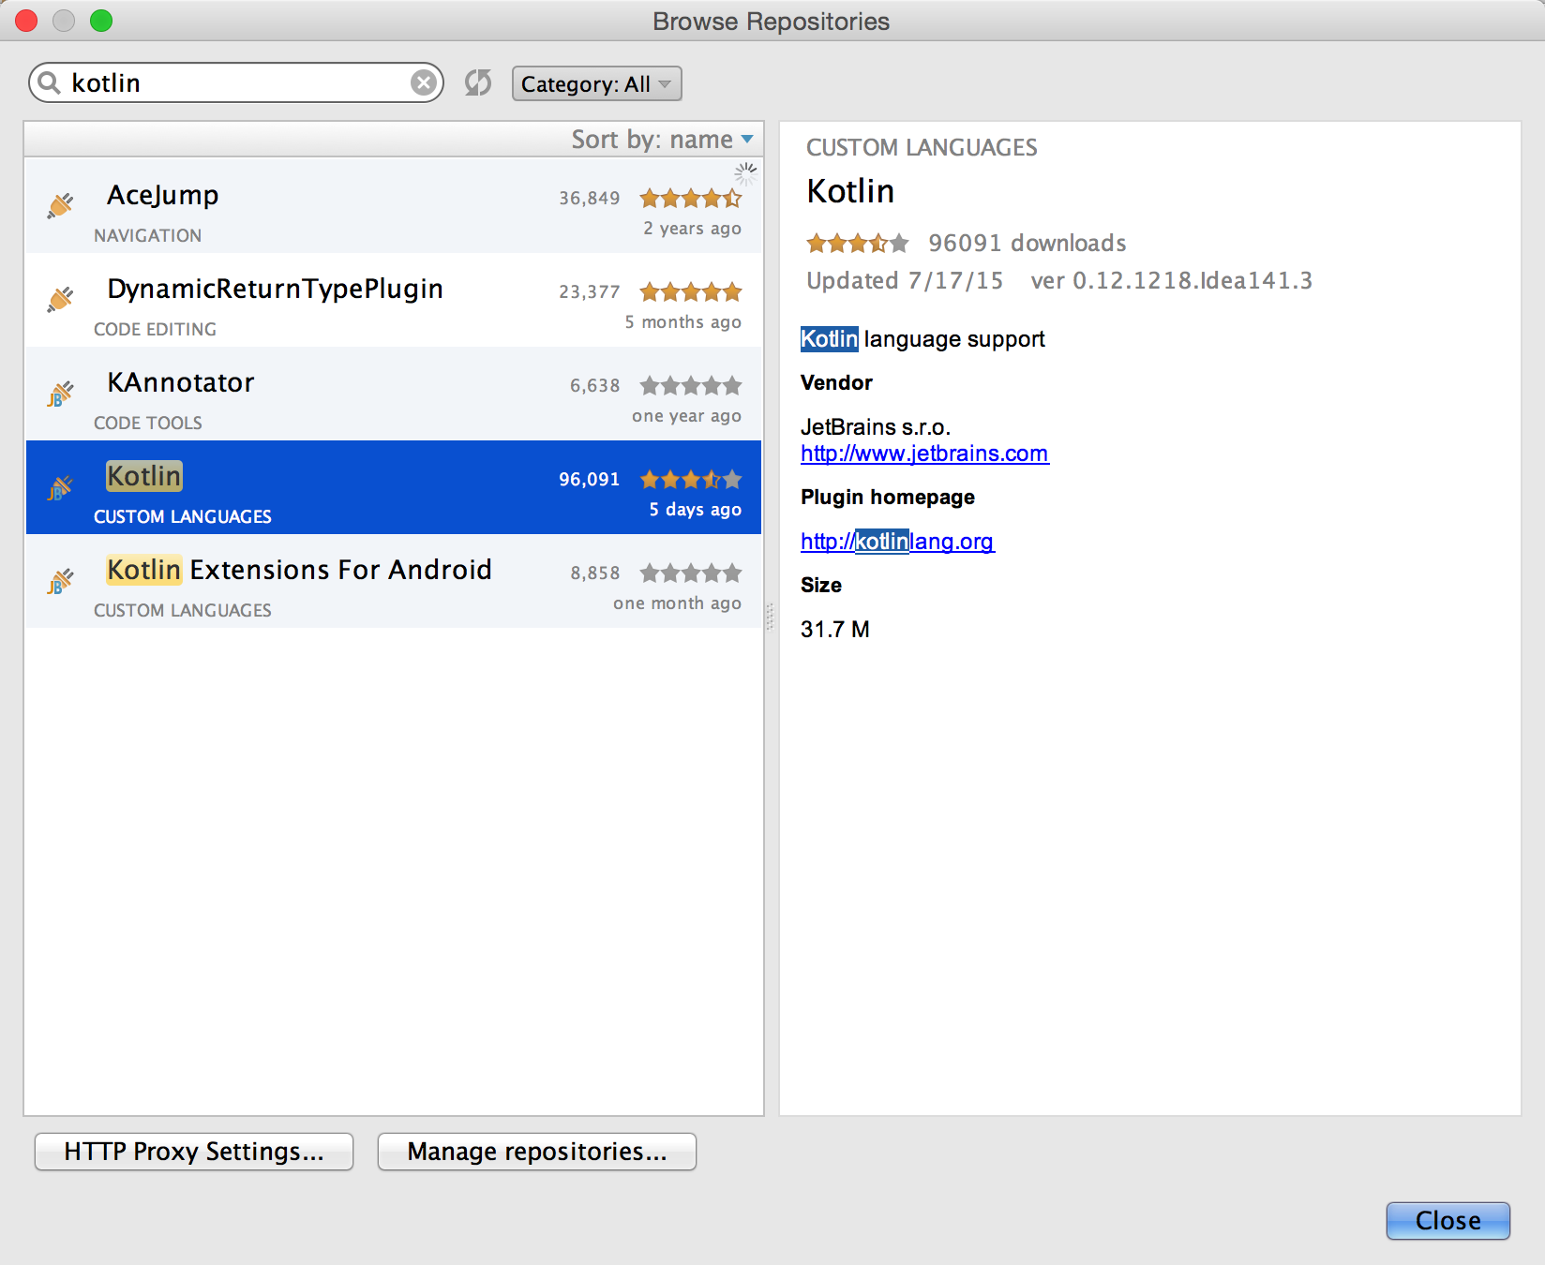This screenshot has height=1265, width=1545.
Task: Click the '31.7 M' size value
Action: tap(835, 630)
